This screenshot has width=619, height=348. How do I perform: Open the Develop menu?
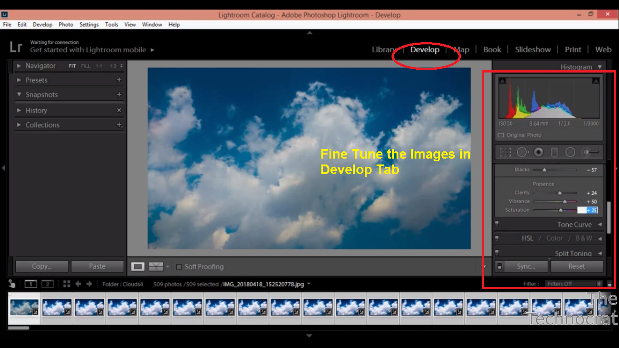[x=43, y=24]
